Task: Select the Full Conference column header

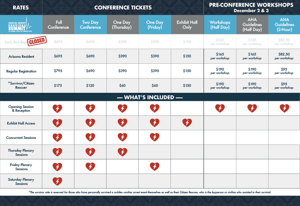Action: coord(58,25)
